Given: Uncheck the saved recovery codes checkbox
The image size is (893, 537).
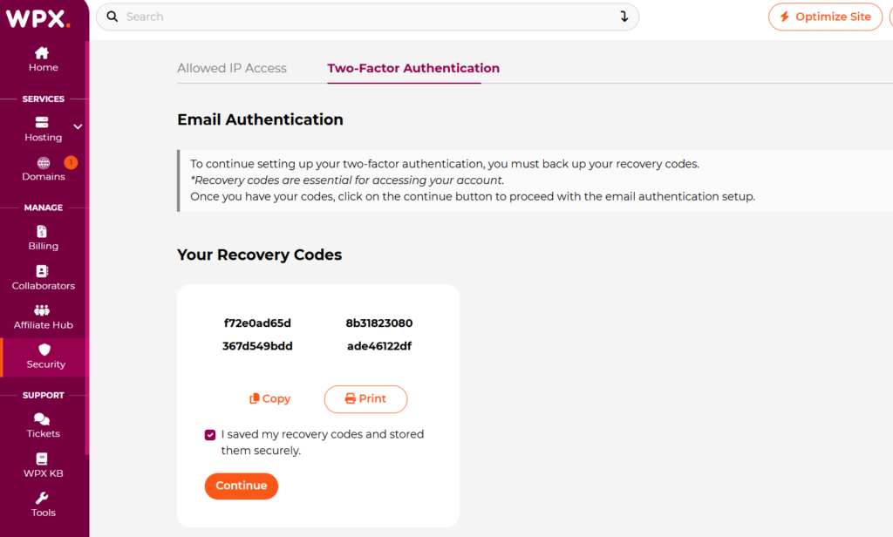Looking at the screenshot, I should coord(210,434).
